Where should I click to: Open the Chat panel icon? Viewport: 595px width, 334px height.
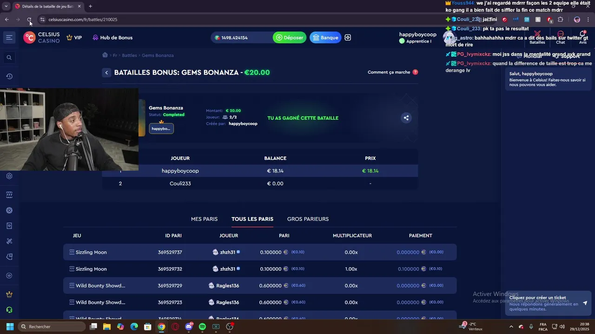coord(561,38)
